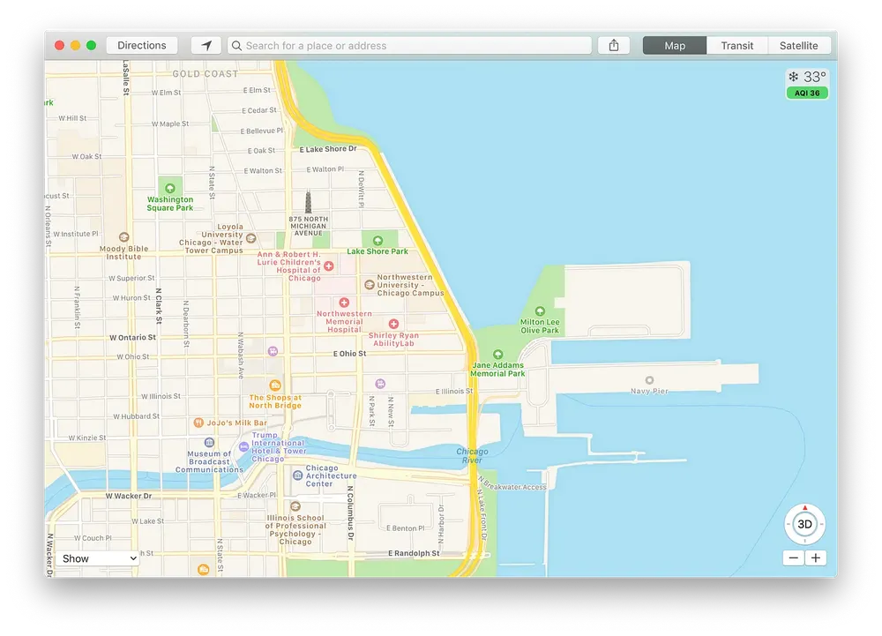Zoom in with the plus button
The image size is (882, 636).
click(x=816, y=558)
